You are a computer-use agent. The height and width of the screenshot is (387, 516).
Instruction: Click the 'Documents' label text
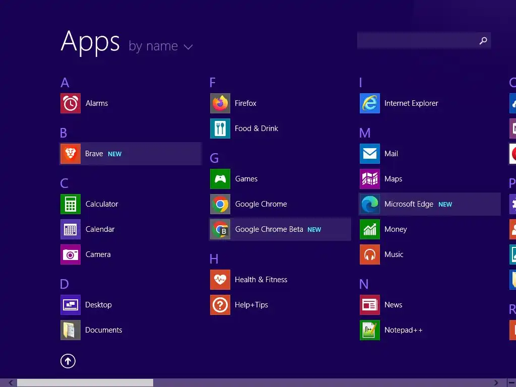104,330
